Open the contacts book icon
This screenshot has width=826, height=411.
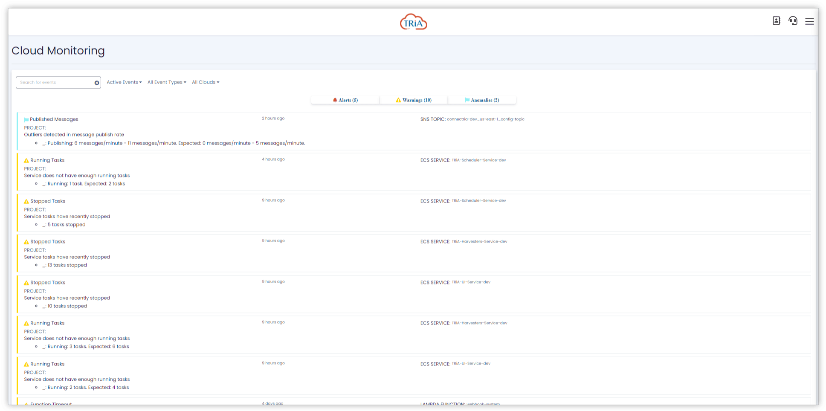(777, 20)
